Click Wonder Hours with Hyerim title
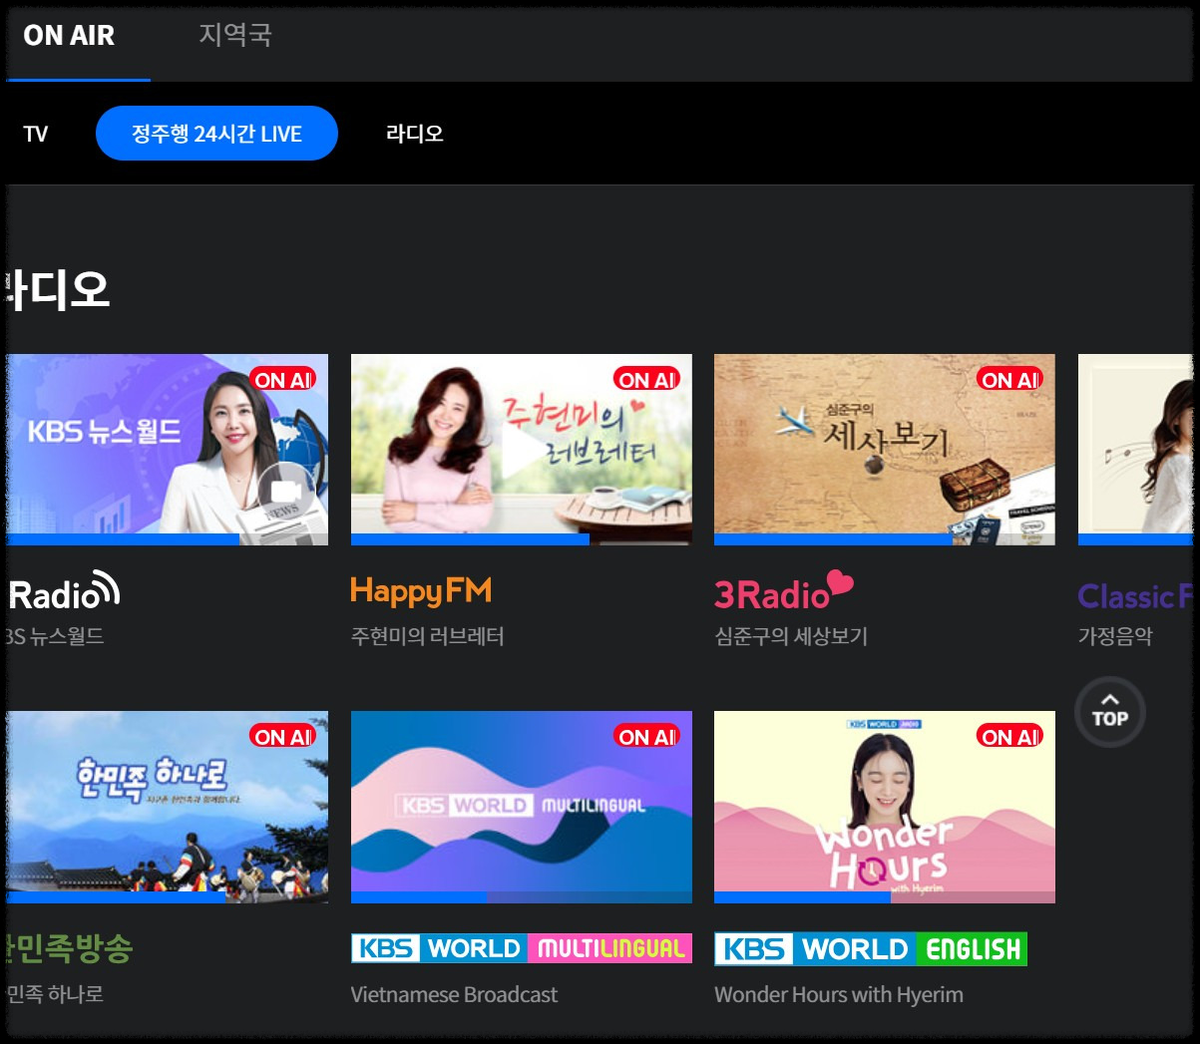This screenshot has width=1200, height=1044. coord(839,994)
